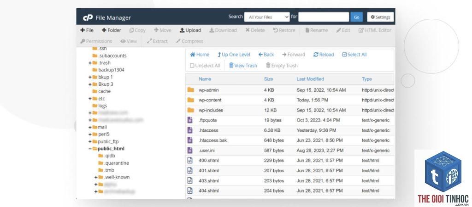Expand the mail tree folder

coord(90,127)
